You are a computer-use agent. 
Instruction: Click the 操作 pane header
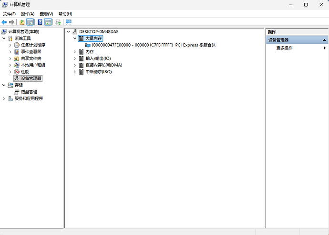[297, 32]
